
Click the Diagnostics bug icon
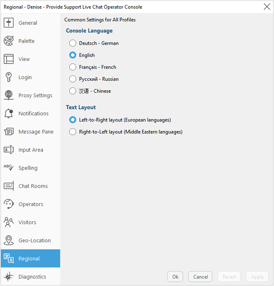coord(9,277)
